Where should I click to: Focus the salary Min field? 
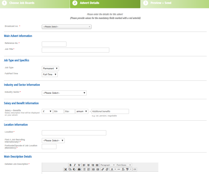58,111
